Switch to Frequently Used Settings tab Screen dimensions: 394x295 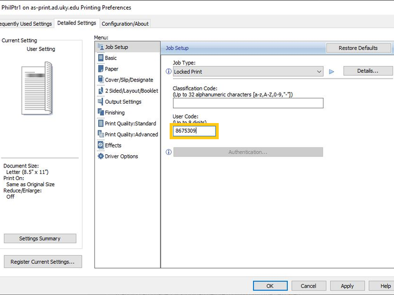click(26, 24)
